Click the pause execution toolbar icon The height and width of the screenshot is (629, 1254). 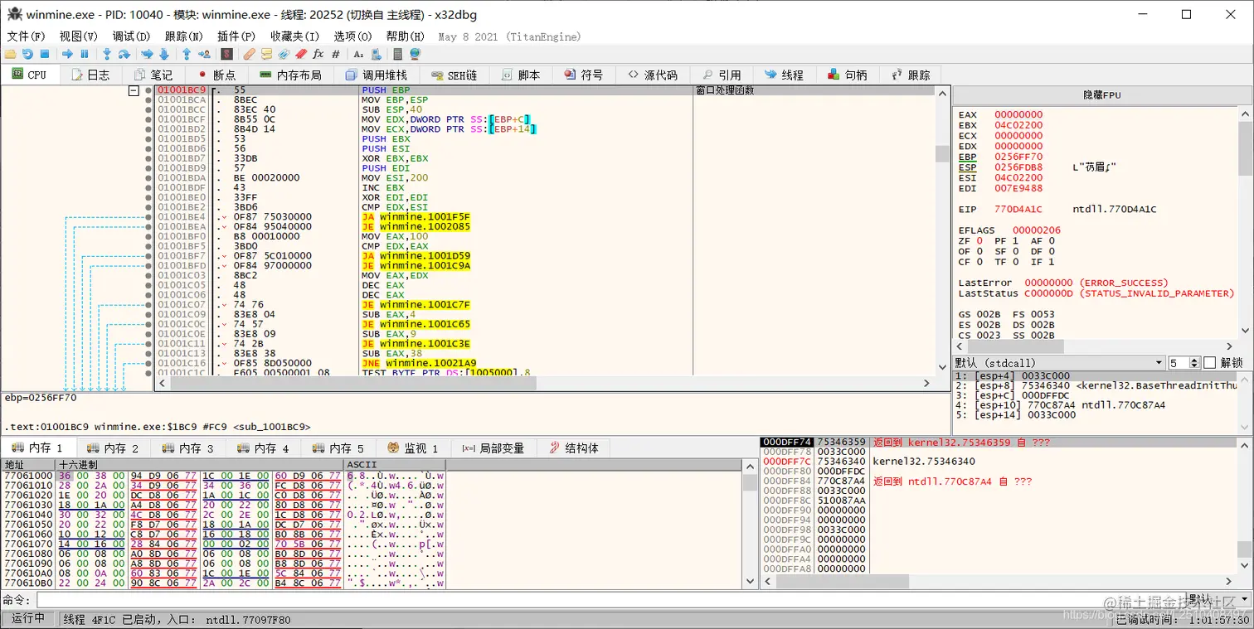click(x=84, y=54)
